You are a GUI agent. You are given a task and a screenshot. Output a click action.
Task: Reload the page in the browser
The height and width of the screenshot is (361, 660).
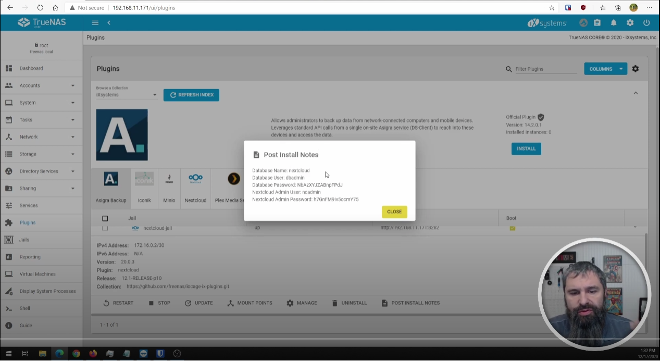41,8
